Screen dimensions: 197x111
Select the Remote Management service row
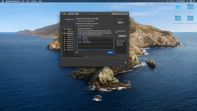(x=68, y=42)
